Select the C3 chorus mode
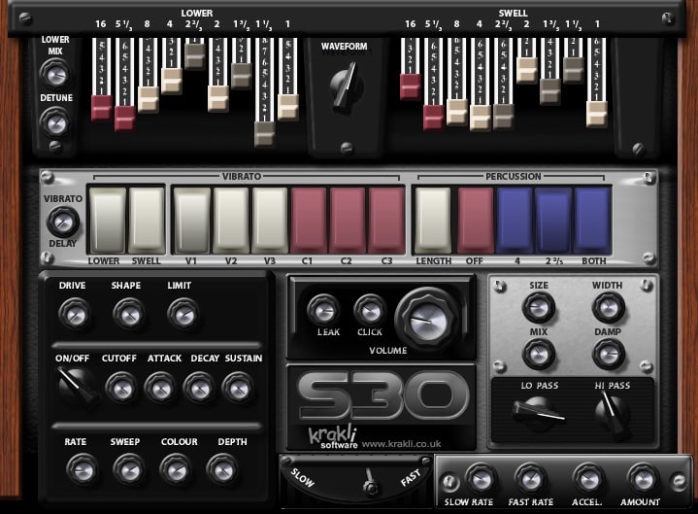Viewport: 698px width, 514px height. [386, 221]
